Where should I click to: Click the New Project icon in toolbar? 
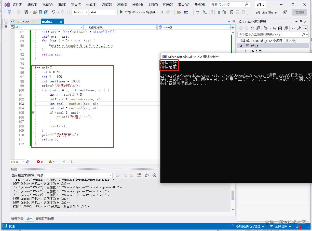26,12
